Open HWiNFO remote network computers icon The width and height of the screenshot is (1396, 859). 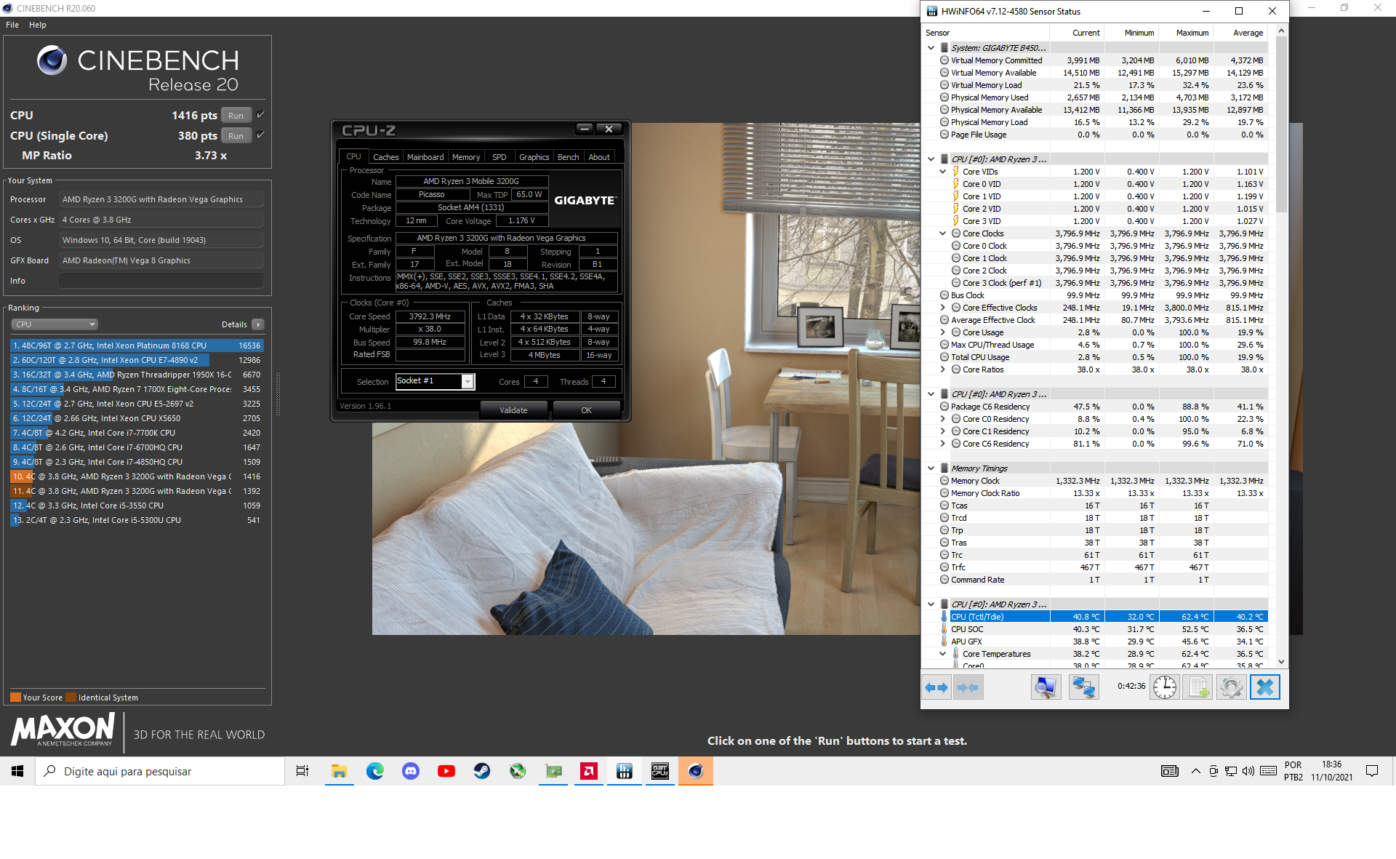1083,687
